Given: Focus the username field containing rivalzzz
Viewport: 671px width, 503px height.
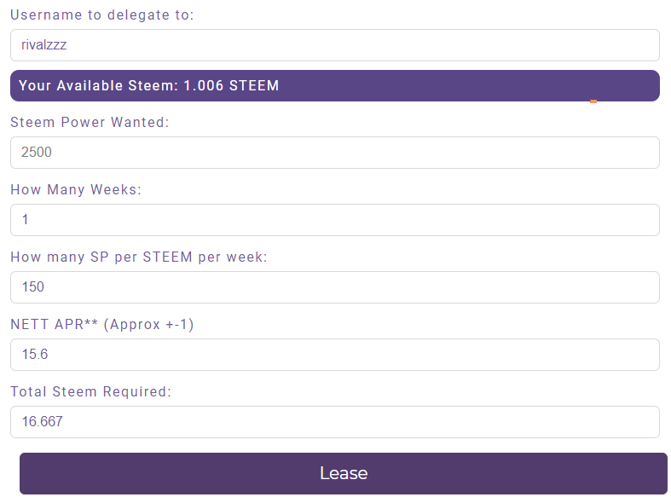Looking at the screenshot, I should (334, 45).
